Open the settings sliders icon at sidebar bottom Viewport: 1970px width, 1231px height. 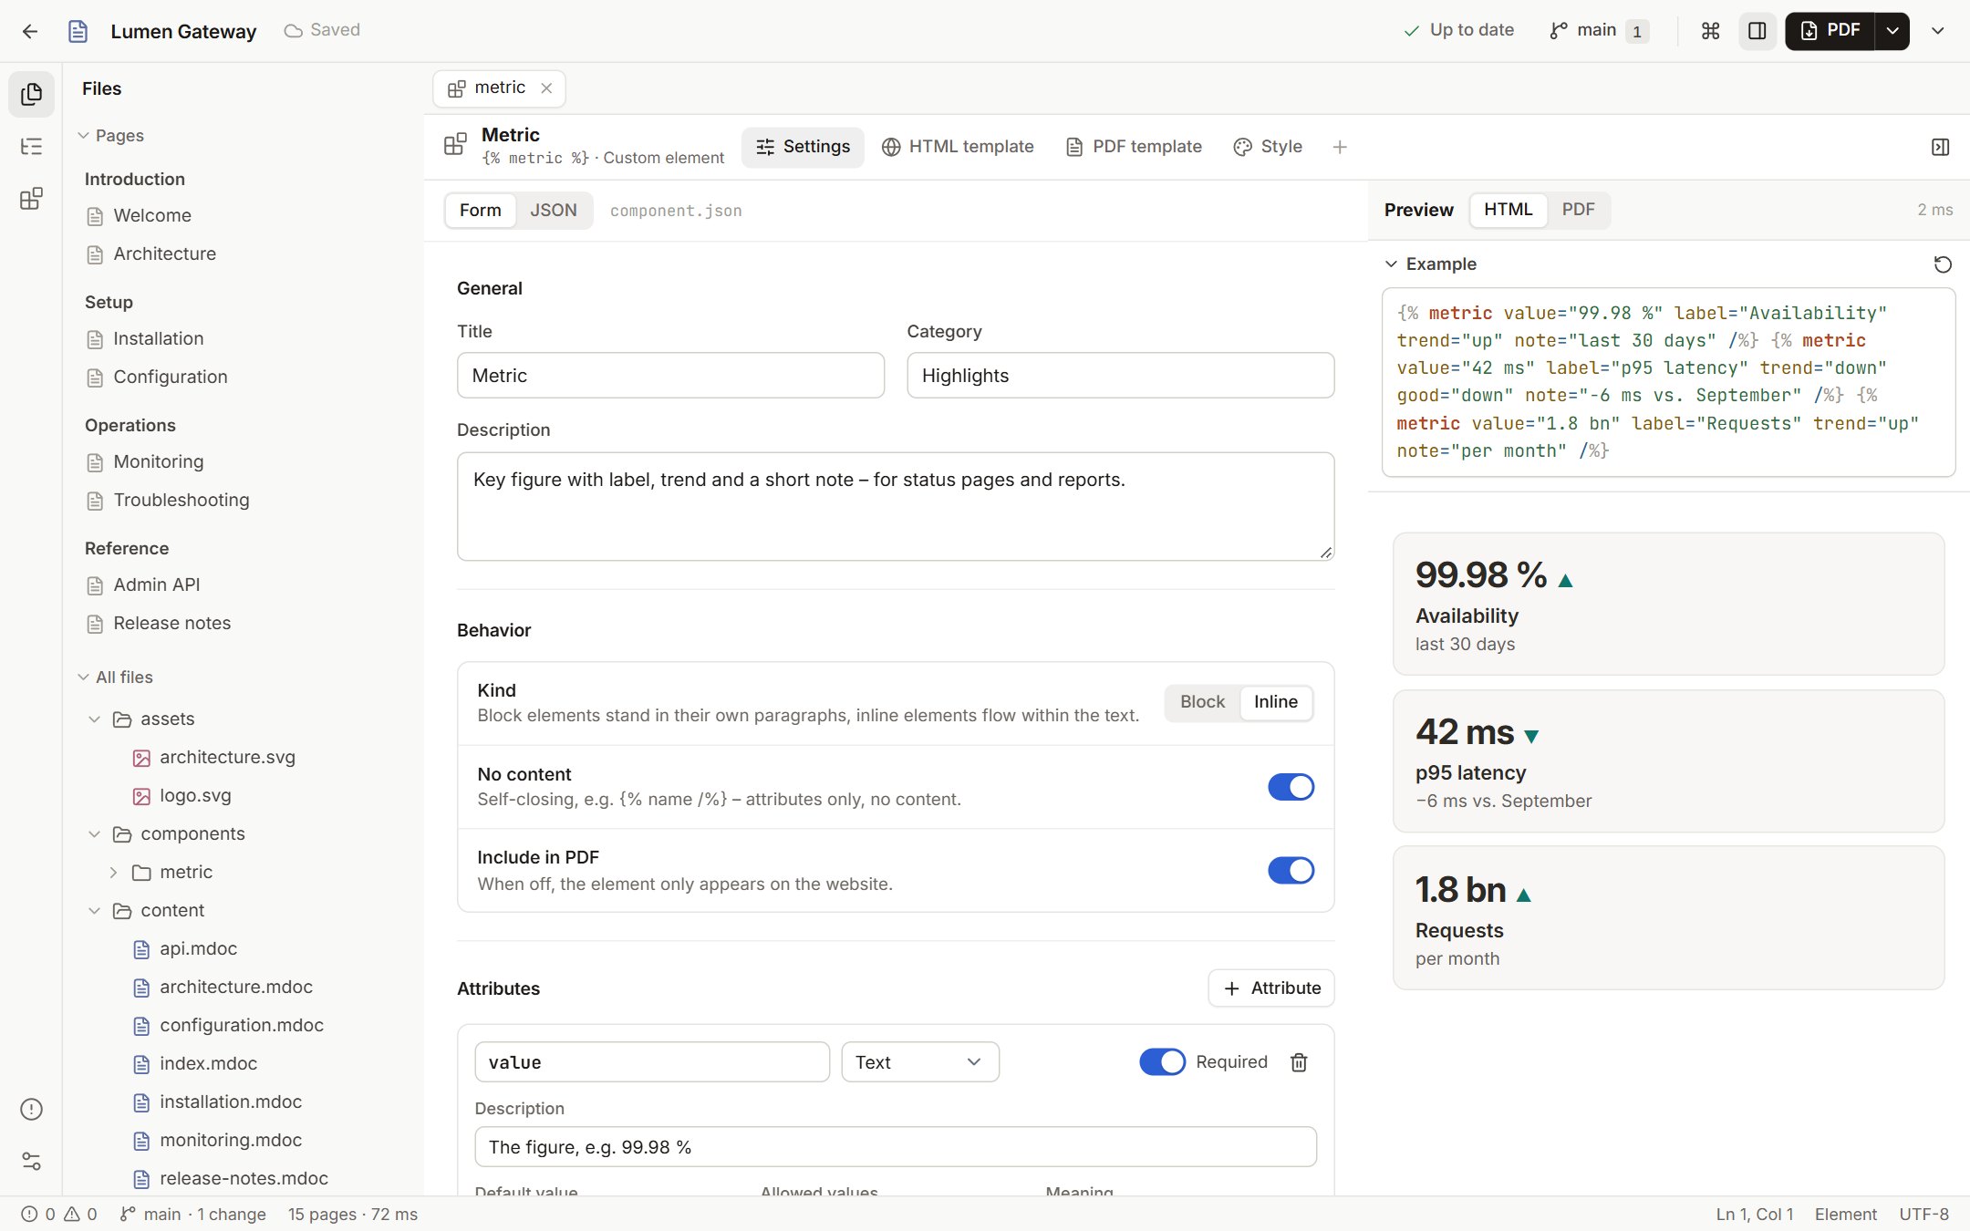tap(31, 1161)
